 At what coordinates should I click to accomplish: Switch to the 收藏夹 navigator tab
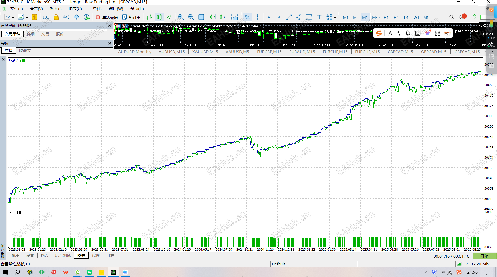coord(25,51)
